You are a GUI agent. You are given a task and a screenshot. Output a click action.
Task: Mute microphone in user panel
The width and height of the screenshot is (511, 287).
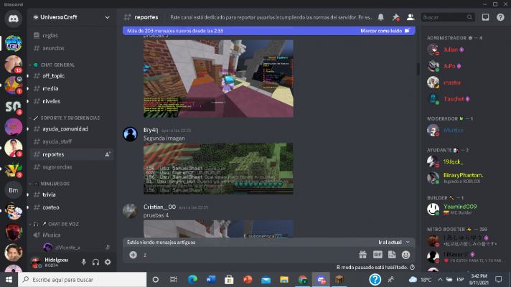tap(84, 262)
